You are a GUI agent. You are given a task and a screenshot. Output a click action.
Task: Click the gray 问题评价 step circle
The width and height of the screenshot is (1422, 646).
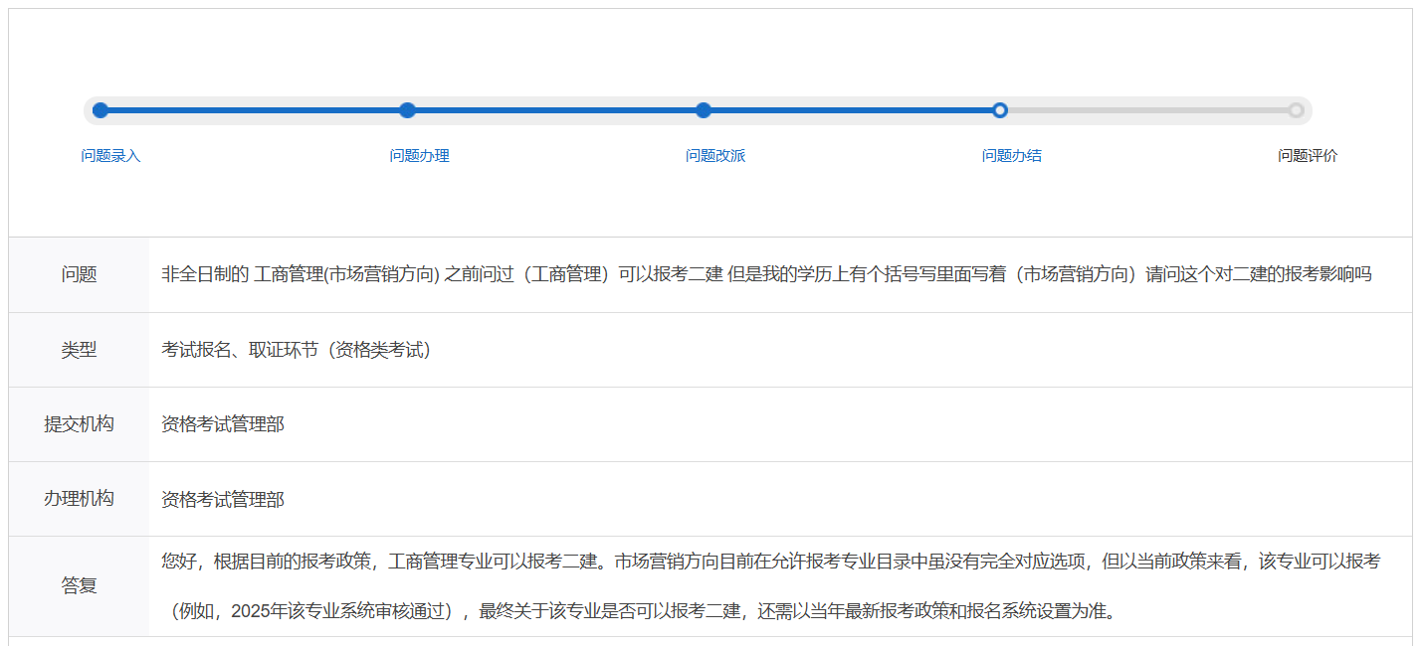1296,110
